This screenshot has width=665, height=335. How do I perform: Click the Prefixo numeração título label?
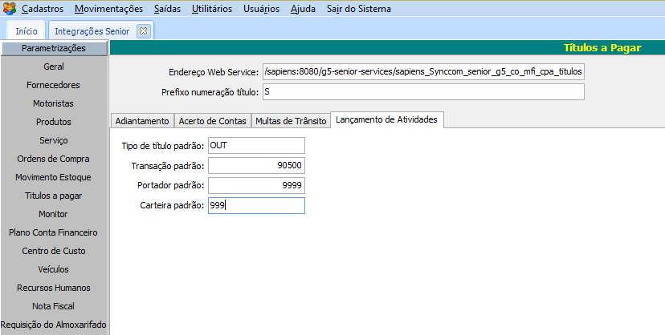tap(210, 92)
